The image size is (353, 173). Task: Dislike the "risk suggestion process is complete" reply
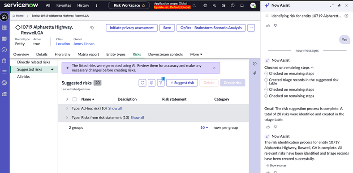275,127
